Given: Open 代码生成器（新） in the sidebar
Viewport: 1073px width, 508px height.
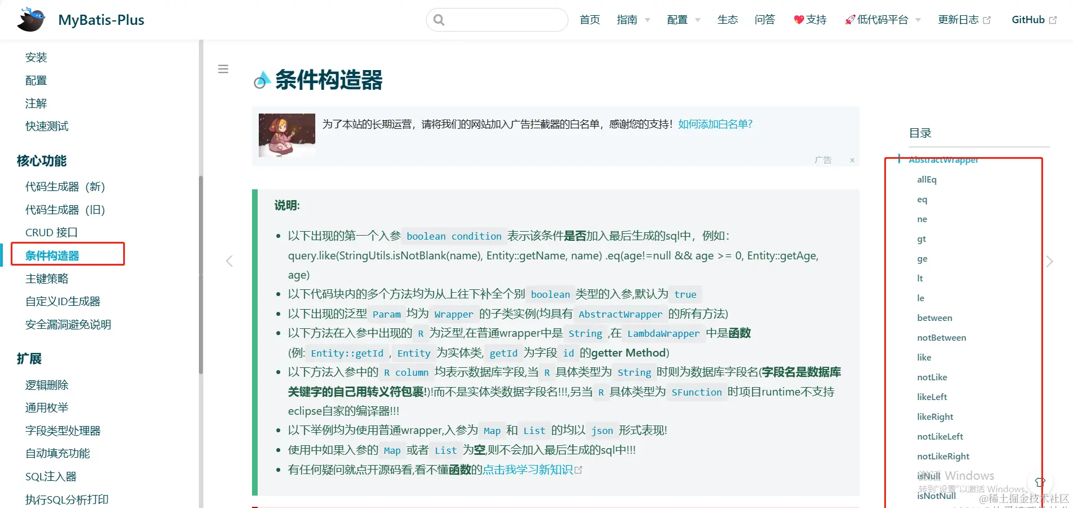Looking at the screenshot, I should (x=66, y=187).
